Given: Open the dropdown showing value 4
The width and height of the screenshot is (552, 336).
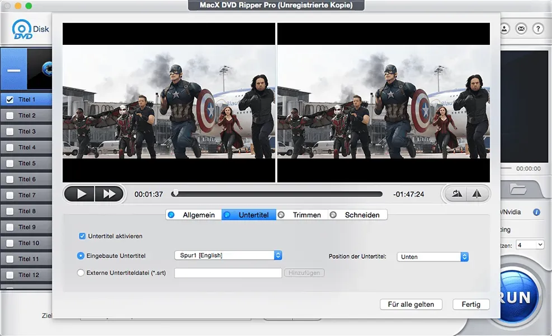Looking at the screenshot, I should [x=530, y=245].
